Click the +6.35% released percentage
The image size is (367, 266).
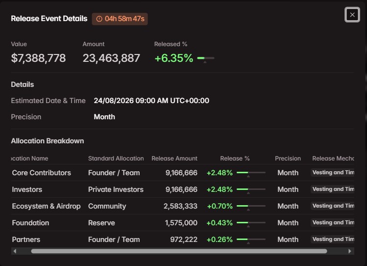174,58
